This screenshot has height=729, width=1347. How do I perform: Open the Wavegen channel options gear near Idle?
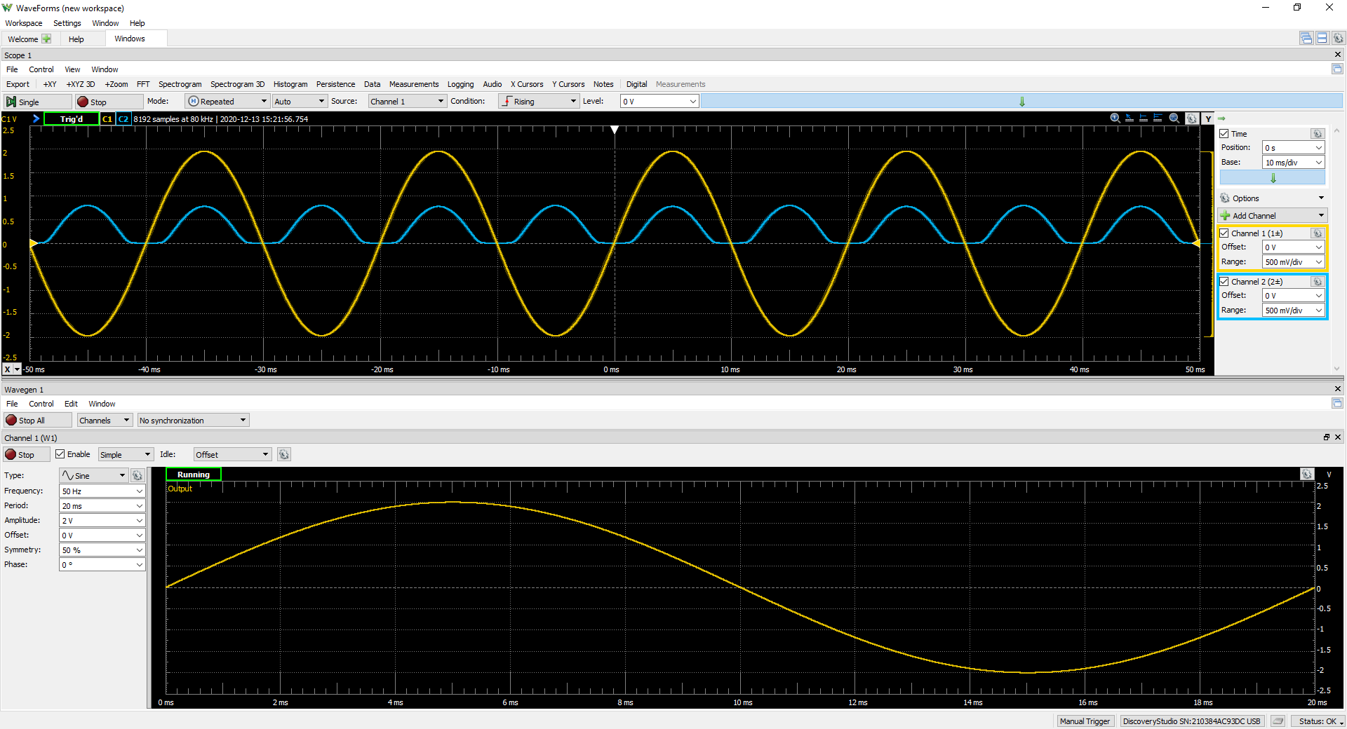(283, 454)
